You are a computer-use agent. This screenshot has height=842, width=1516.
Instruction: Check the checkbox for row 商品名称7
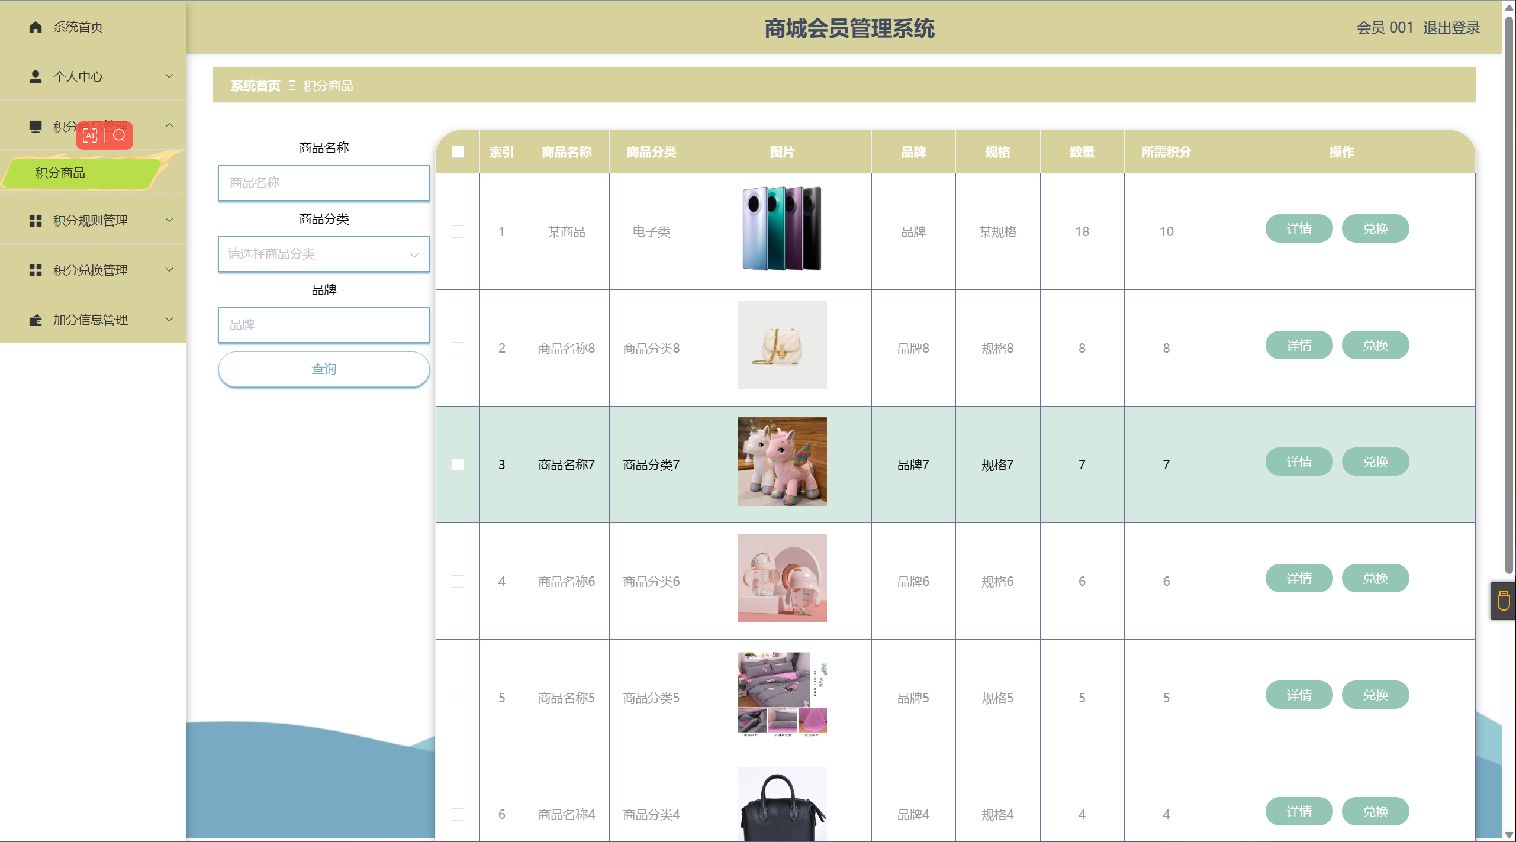(458, 464)
